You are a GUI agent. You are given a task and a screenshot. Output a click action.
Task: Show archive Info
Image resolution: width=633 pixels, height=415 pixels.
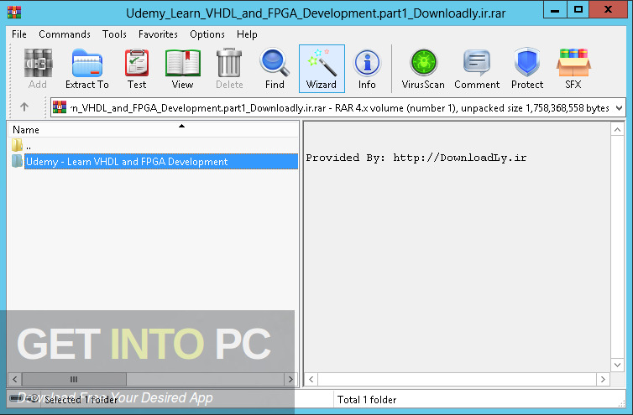tap(367, 68)
